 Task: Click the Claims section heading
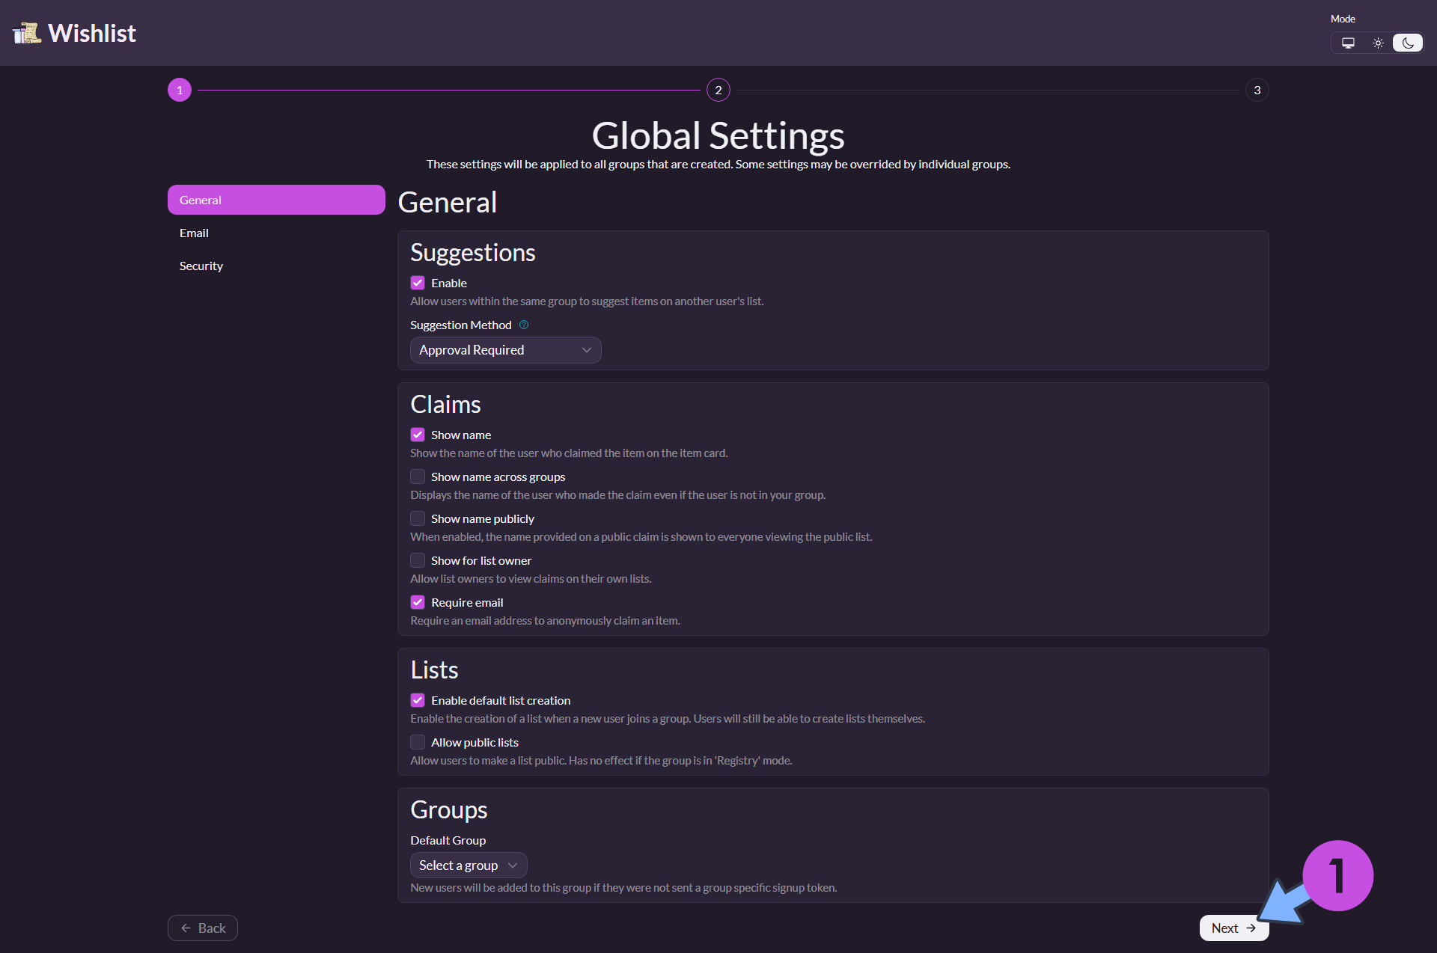point(445,405)
